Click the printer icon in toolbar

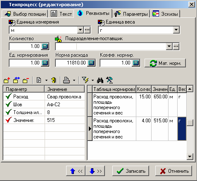click(66, 80)
